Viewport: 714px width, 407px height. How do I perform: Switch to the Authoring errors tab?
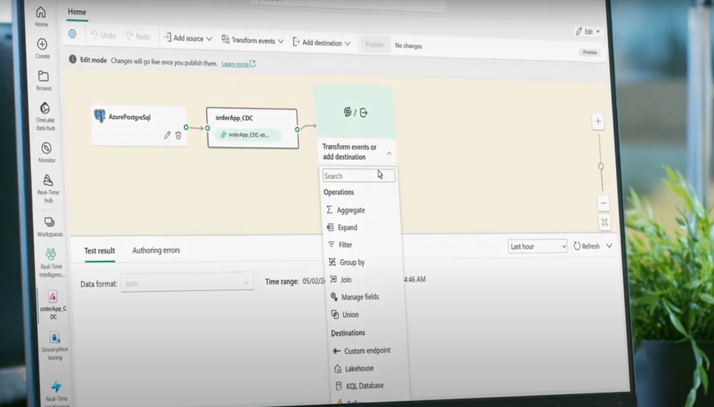156,251
